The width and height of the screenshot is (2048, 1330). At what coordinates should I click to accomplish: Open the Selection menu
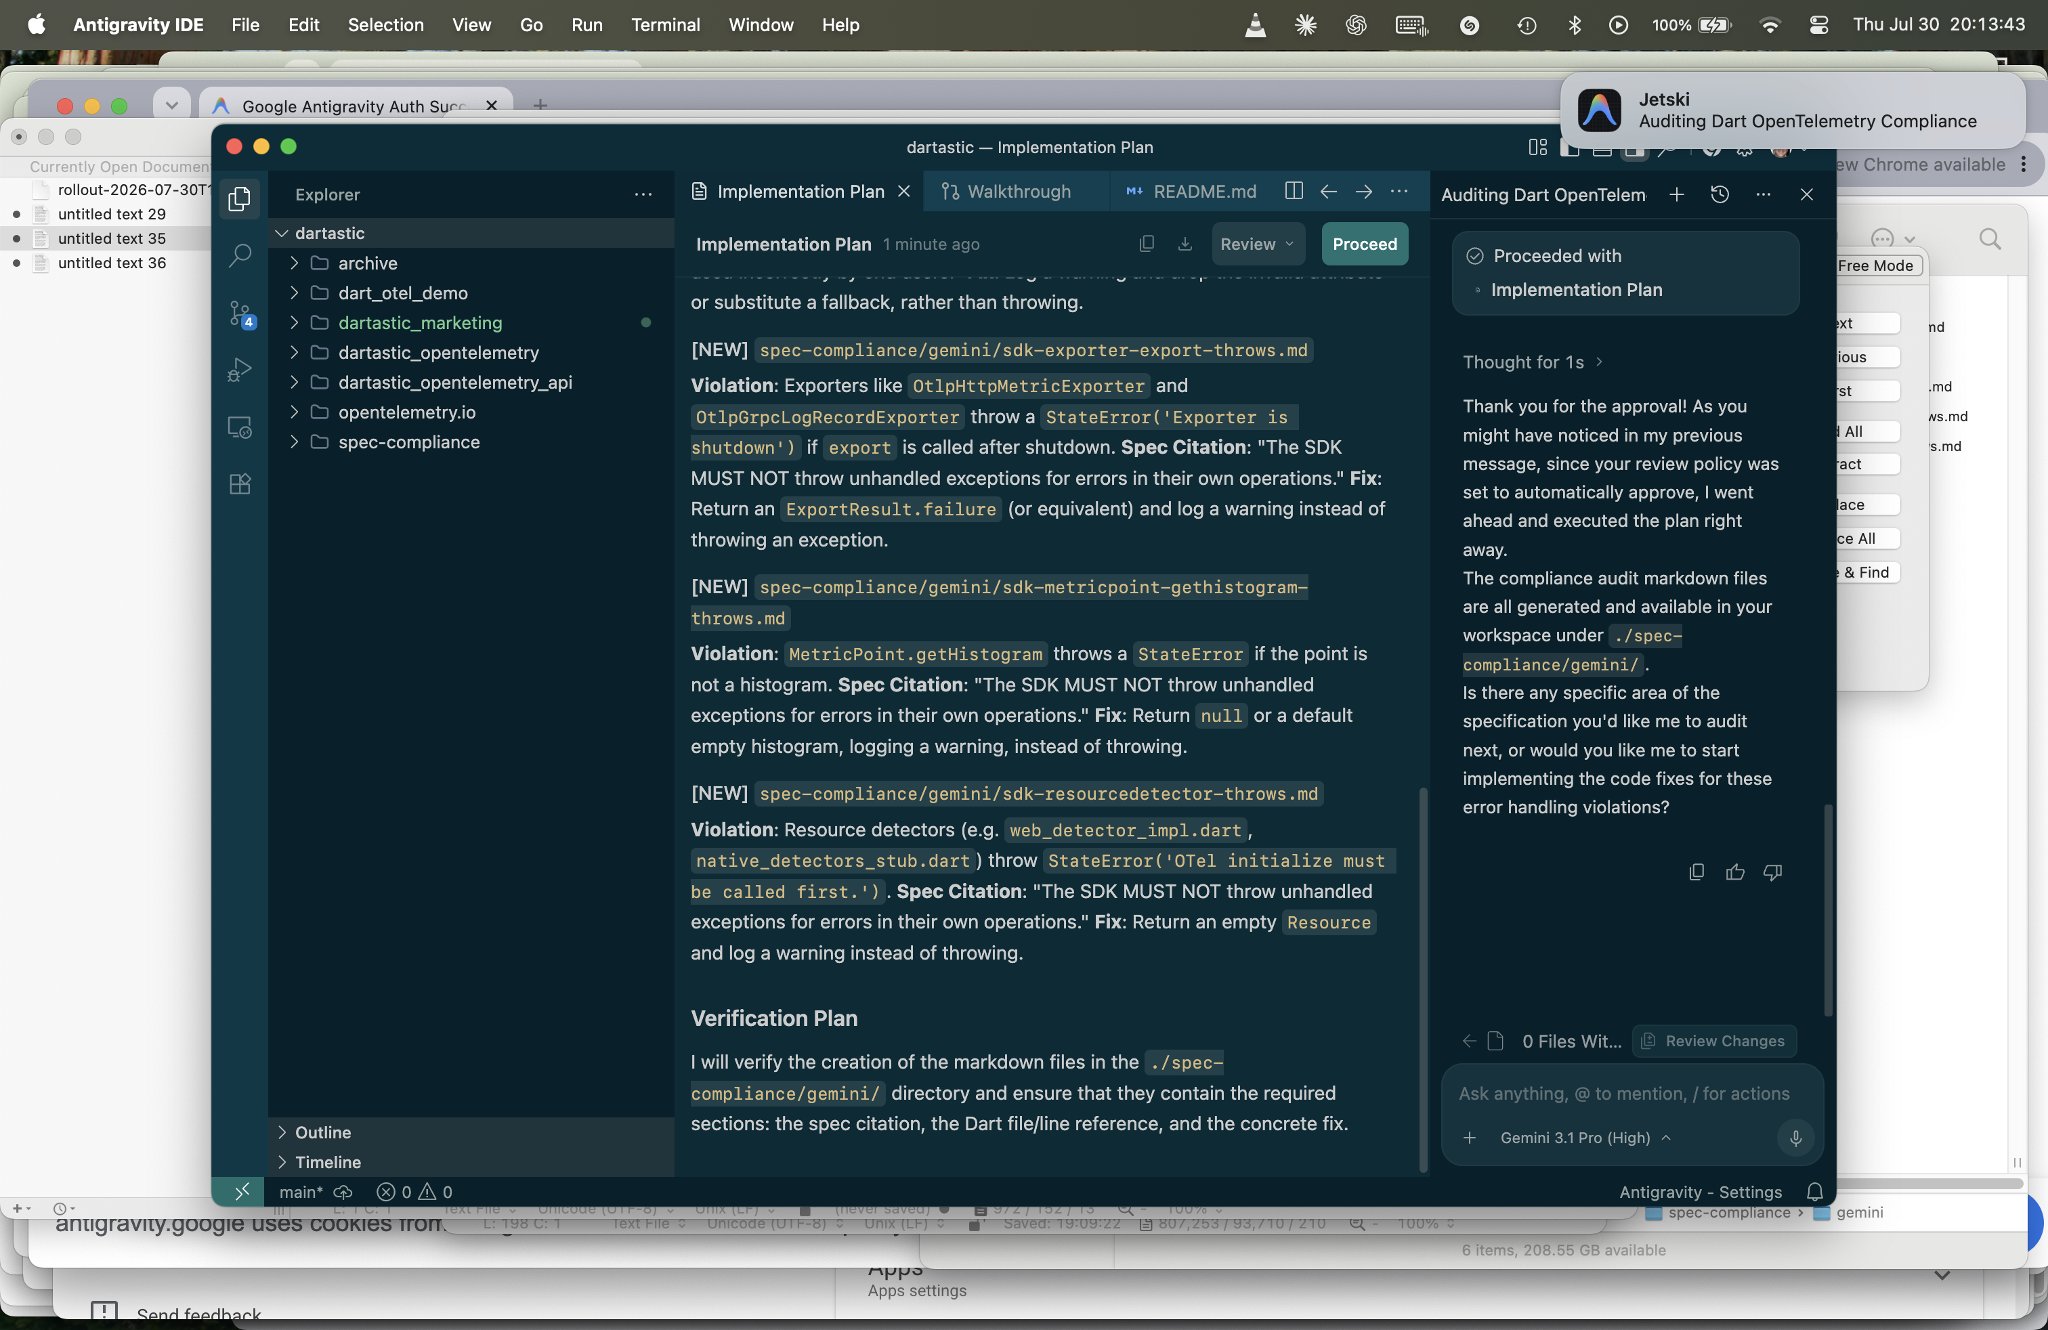tap(385, 25)
